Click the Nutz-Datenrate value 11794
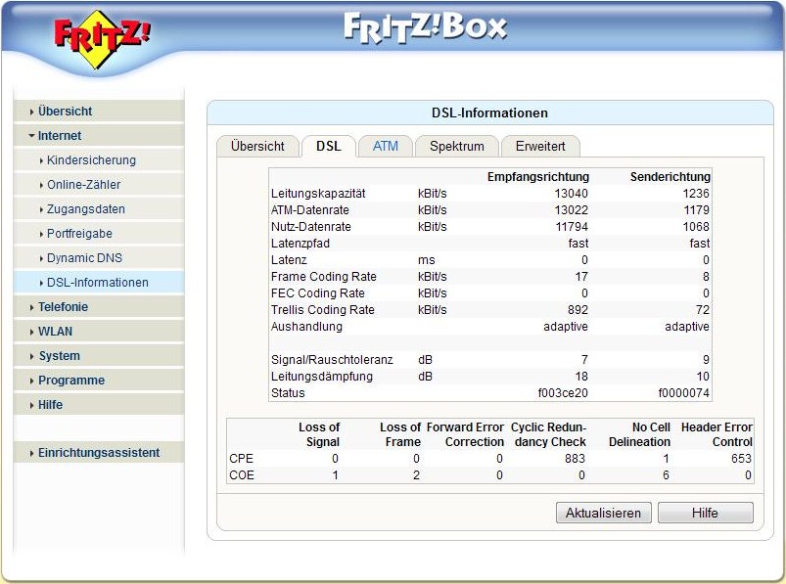The image size is (786, 584). click(x=572, y=226)
